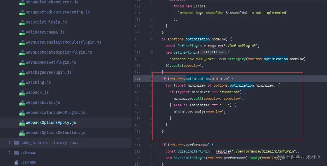Click 'minimizer.call' on line 494

pyautogui.click(x=187, y=98)
